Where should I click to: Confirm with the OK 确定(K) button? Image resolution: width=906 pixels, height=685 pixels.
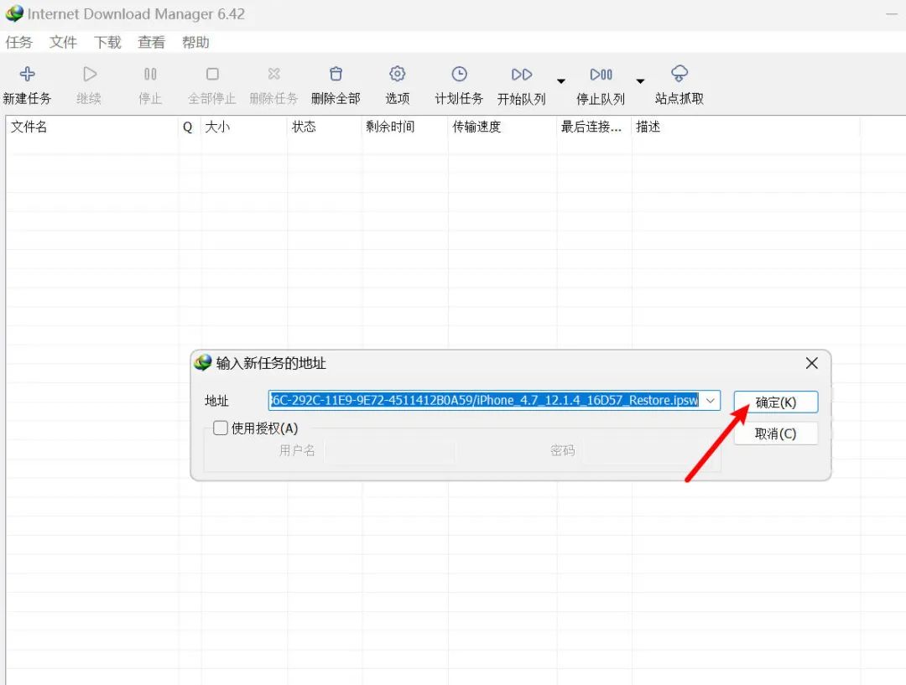tap(776, 402)
